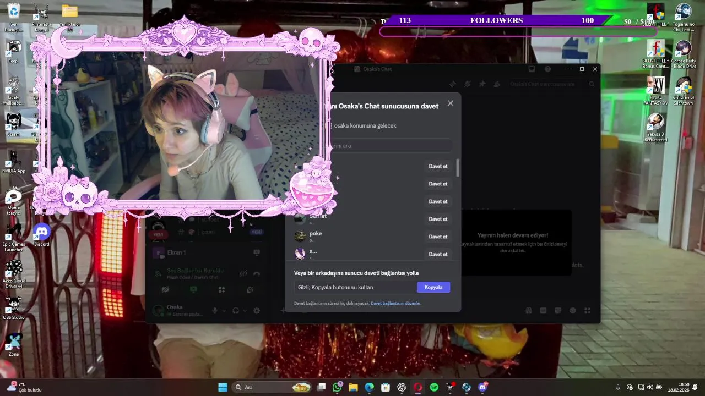Open Children of Silentown desktop shortcut

click(x=684, y=91)
